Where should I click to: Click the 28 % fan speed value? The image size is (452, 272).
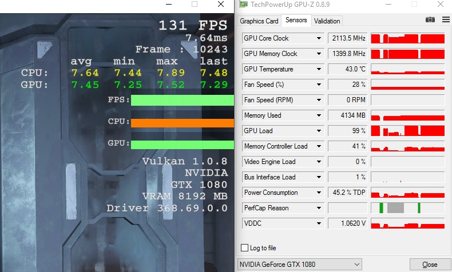(x=348, y=85)
